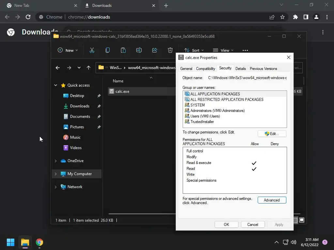The height and width of the screenshot is (250, 334).
Task: Select Pictures in the Explorer sidebar
Action: point(77,127)
